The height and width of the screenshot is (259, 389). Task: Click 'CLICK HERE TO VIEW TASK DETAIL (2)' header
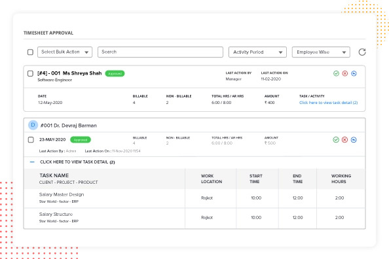tap(77, 162)
